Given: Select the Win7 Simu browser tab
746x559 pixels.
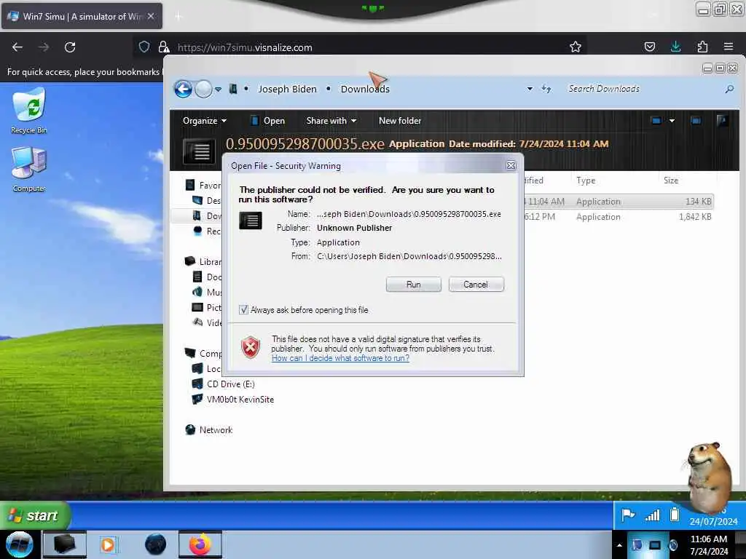Looking at the screenshot, I should (x=82, y=16).
